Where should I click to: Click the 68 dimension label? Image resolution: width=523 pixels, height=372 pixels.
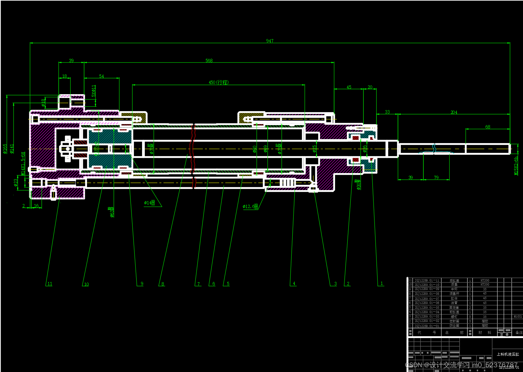coord(488,127)
